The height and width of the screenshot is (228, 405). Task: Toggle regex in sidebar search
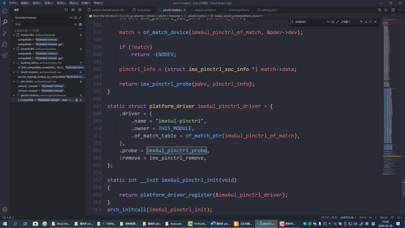click(80, 18)
